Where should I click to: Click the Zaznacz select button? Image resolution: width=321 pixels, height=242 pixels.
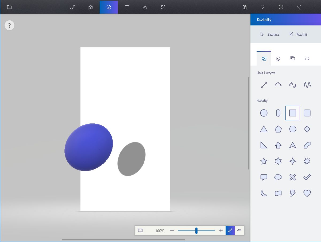click(x=269, y=34)
